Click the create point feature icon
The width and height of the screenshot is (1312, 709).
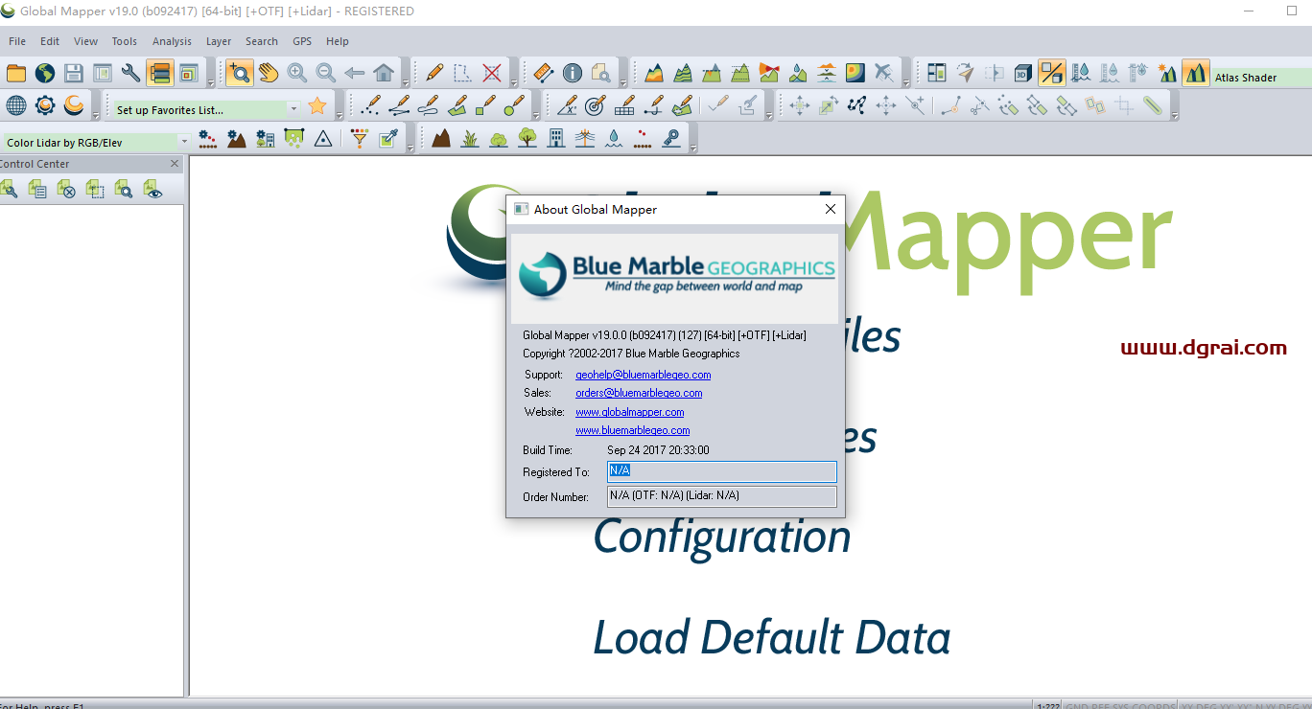370,105
